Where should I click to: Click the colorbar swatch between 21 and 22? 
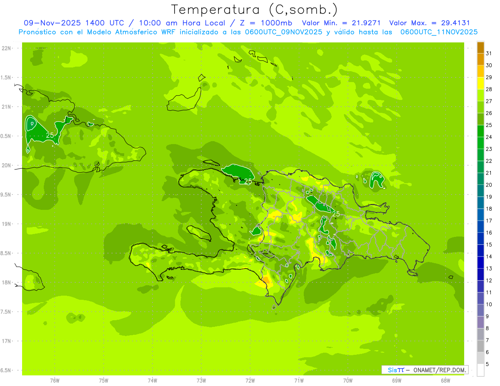[x=480, y=167]
